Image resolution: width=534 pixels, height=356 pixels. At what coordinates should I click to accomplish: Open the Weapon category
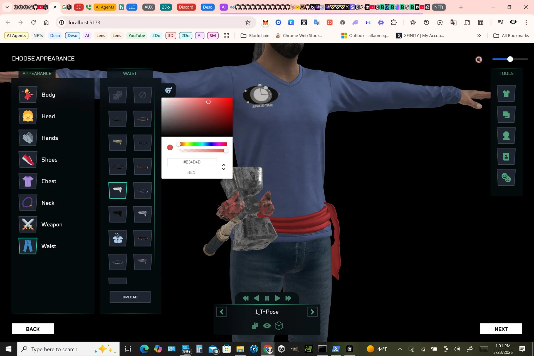[x=28, y=224]
